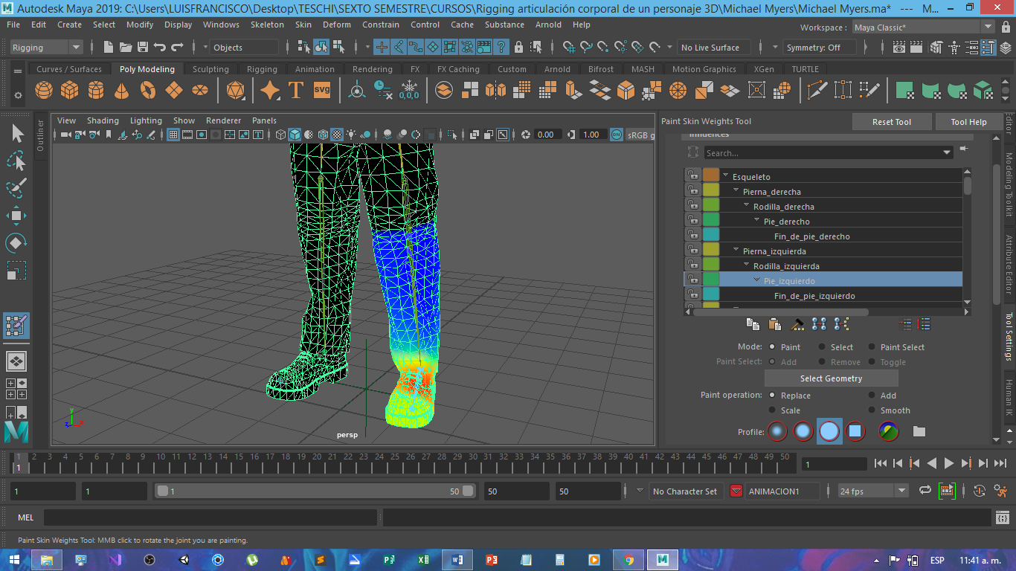The width and height of the screenshot is (1016, 571).
Task: Select the Lasso tool in toolbox
Action: pyautogui.click(x=16, y=161)
